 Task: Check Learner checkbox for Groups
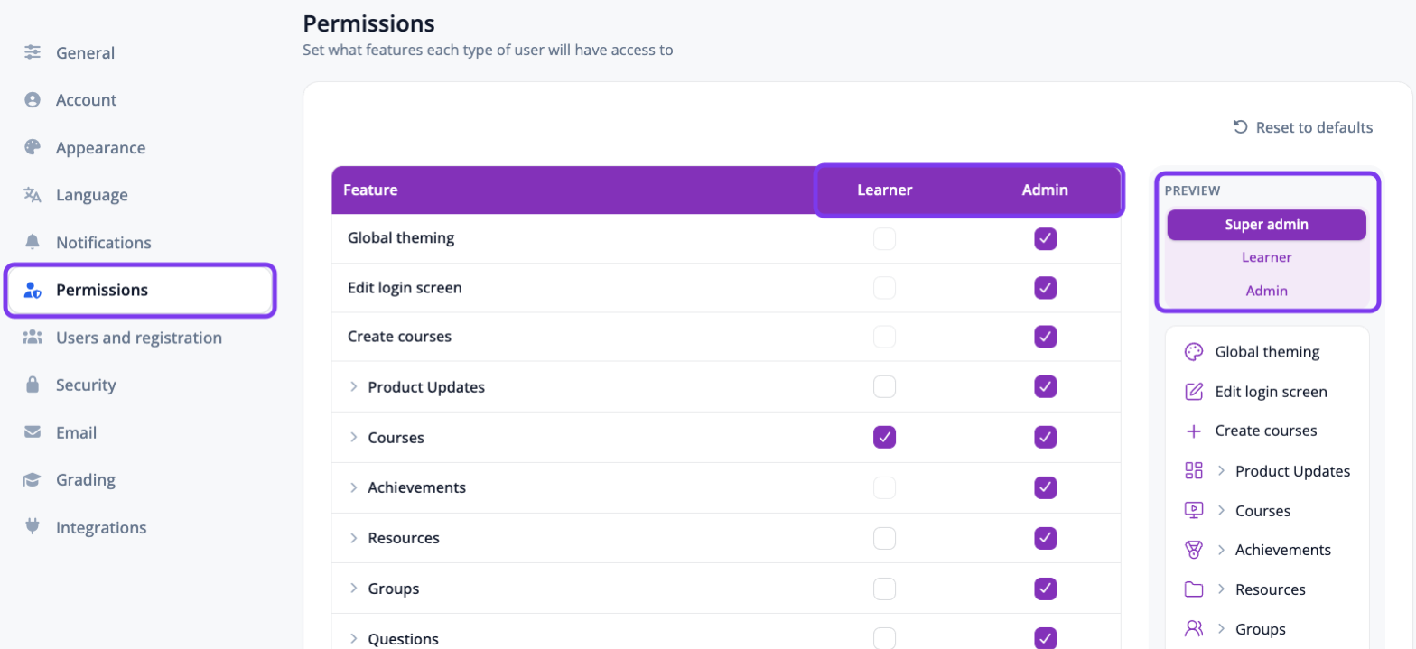click(885, 589)
